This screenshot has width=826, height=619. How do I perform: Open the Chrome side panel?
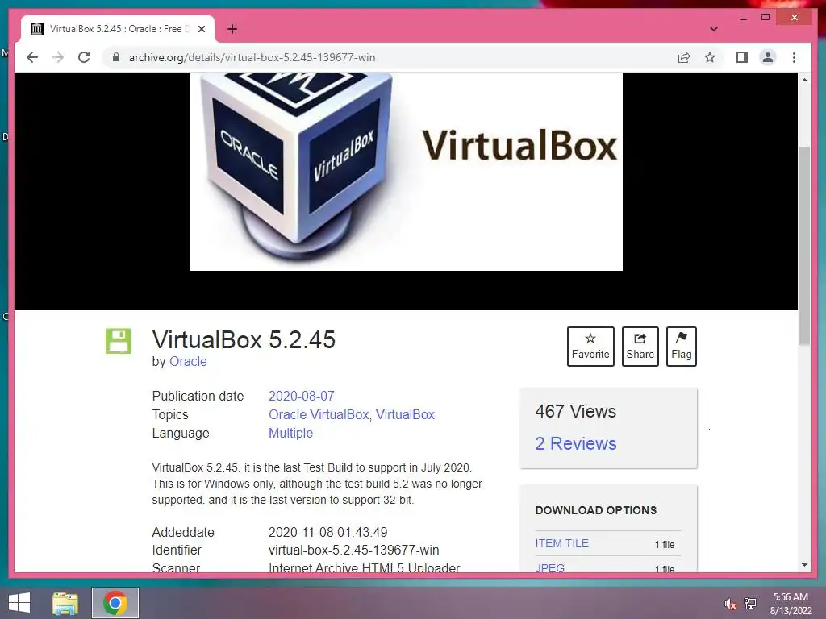coord(742,57)
